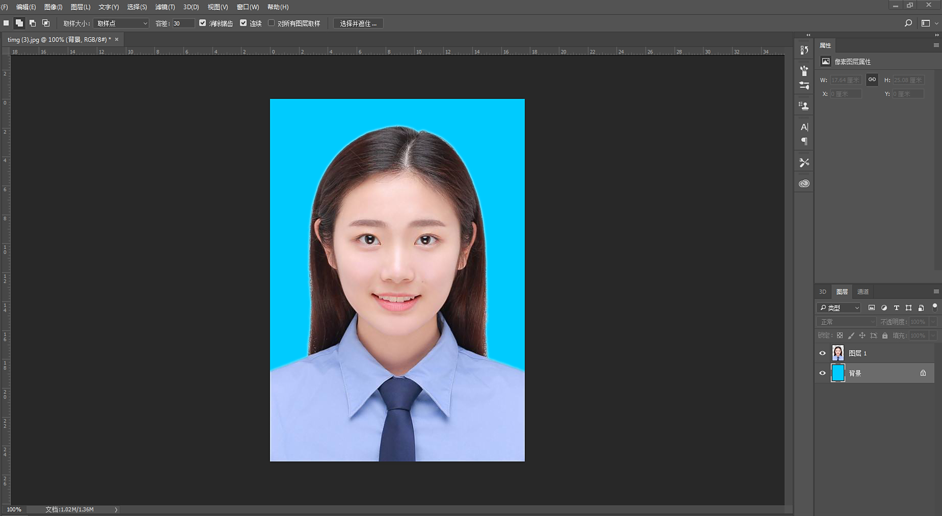Uncheck the 连续 contiguous checkbox
Viewport: 942px width, 516px height.
pyautogui.click(x=244, y=23)
